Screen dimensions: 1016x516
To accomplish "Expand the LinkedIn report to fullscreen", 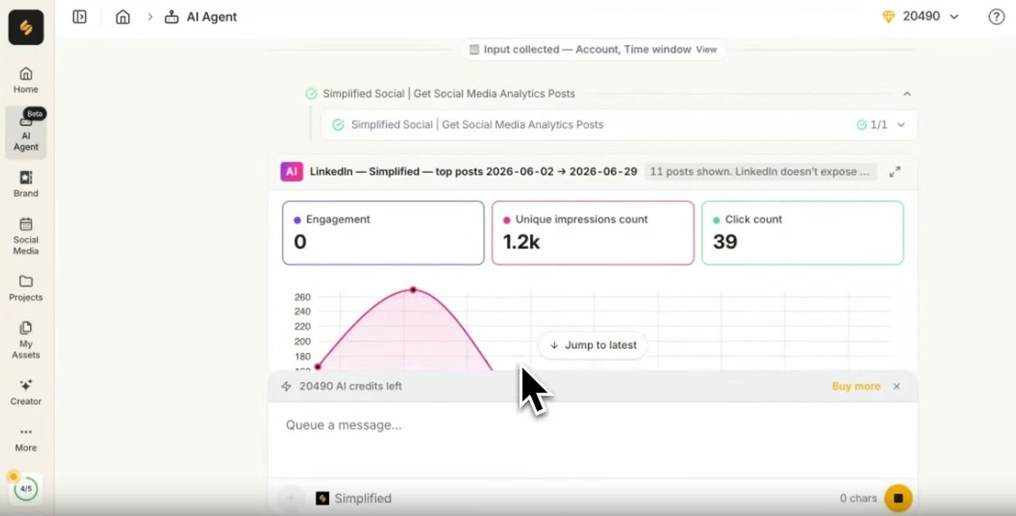I will 895,172.
